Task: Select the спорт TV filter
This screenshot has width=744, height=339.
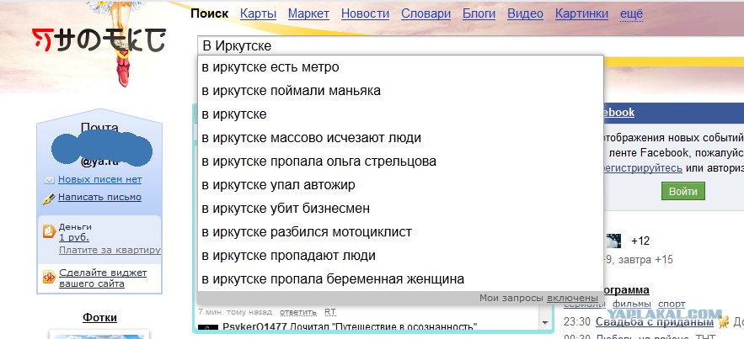Action: click(672, 304)
